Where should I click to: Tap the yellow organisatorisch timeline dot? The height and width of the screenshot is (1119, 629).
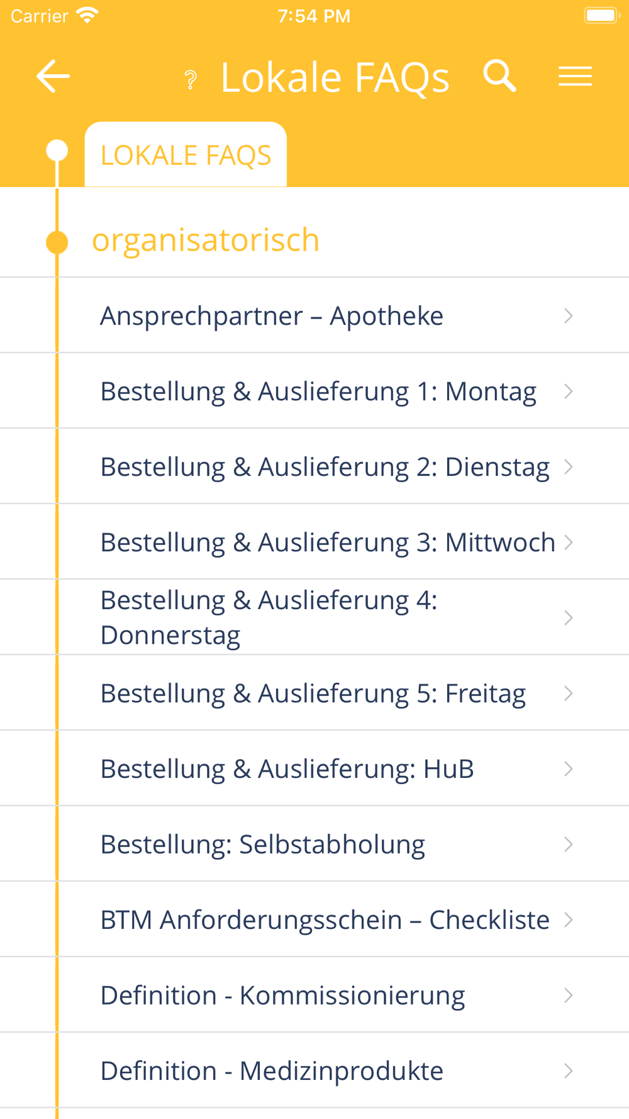(x=57, y=242)
